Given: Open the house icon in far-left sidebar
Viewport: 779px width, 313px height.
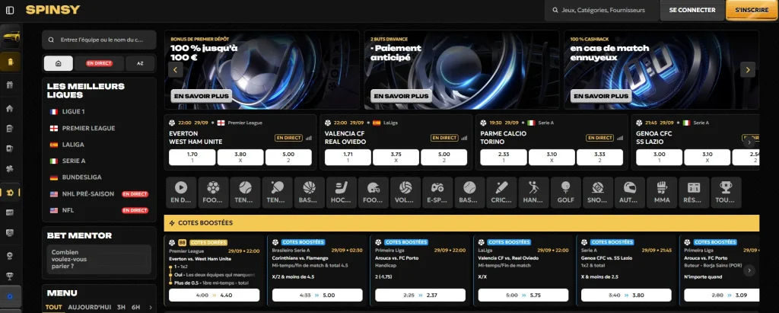Looking at the screenshot, I should [10, 108].
